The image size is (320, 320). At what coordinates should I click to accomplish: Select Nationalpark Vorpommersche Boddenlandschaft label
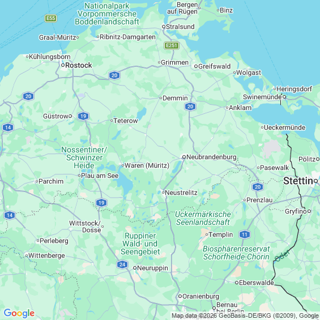click(107, 14)
